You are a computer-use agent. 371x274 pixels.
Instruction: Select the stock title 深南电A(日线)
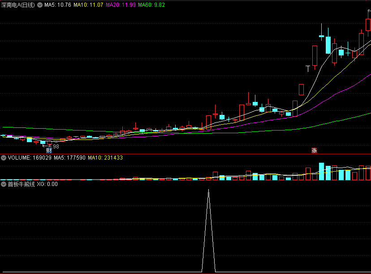[x=18, y=5]
